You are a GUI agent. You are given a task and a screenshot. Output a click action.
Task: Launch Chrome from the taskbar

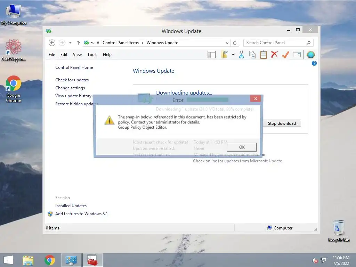point(50,260)
